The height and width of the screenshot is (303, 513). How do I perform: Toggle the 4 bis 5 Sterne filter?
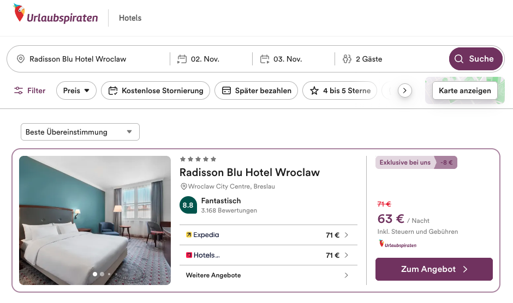[x=341, y=90]
